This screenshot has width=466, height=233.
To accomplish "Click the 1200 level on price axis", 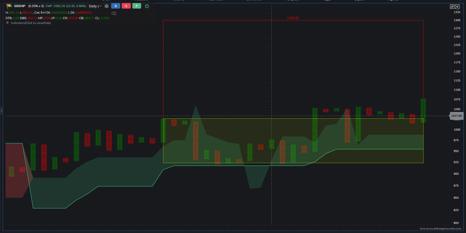I will click(457, 53).
